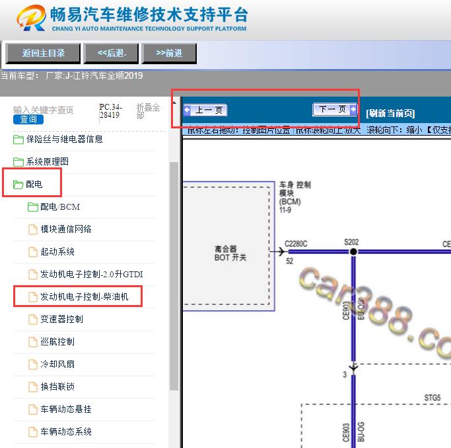
Task: Expand the 系统原理图 folder icon
Action: pyautogui.click(x=18, y=162)
